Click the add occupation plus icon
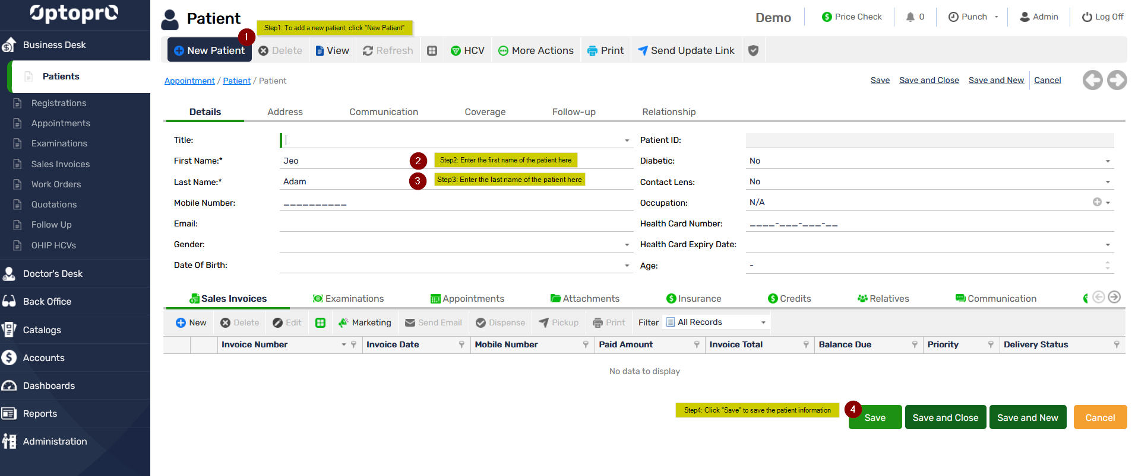The width and height of the screenshot is (1135, 476). [1096, 202]
